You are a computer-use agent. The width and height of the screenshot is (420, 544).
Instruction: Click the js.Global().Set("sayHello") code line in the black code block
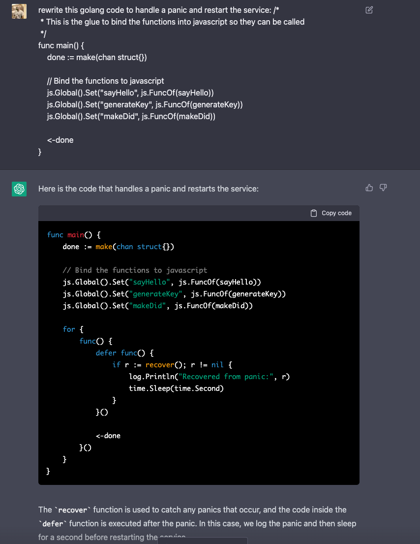click(162, 282)
